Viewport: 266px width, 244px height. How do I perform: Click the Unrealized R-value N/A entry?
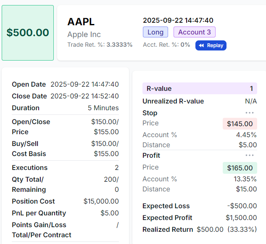point(251,101)
